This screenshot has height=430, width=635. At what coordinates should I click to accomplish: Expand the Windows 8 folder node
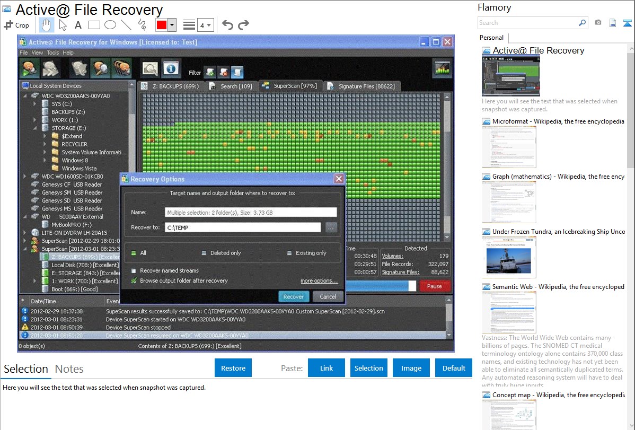click(45, 161)
